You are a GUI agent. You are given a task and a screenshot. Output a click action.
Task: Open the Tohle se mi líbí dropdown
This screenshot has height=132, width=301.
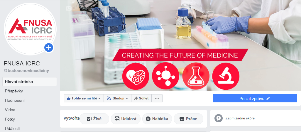[84, 98]
